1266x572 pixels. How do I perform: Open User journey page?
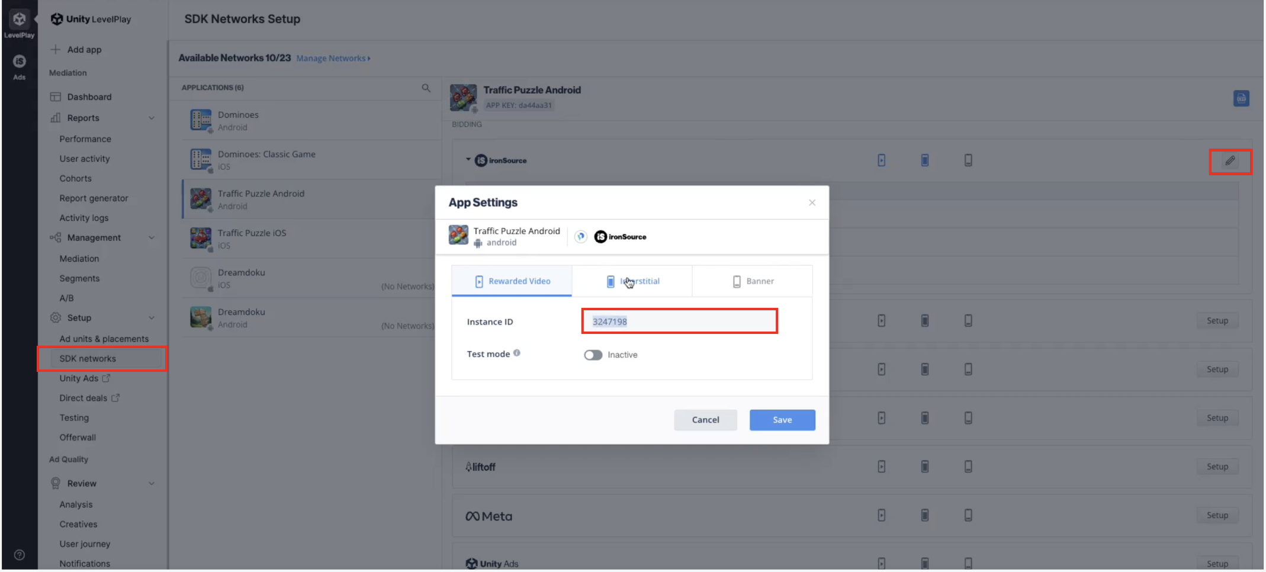pos(85,544)
